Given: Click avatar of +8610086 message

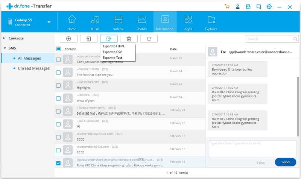Looking at the screenshot, I should point(68,98).
